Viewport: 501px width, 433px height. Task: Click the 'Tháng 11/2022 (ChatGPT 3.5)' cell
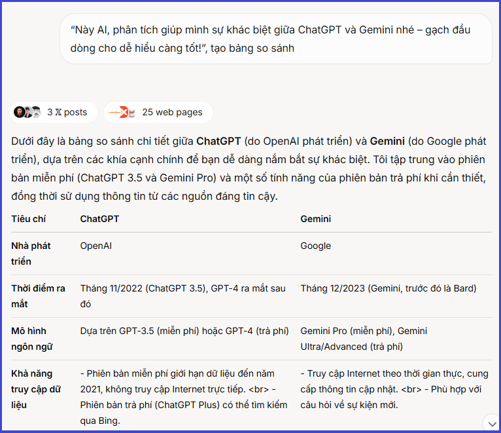point(183,296)
